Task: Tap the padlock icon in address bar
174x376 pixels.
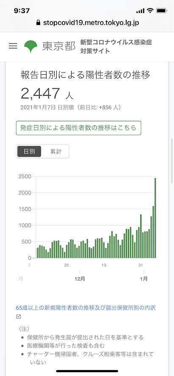Action: (38, 23)
